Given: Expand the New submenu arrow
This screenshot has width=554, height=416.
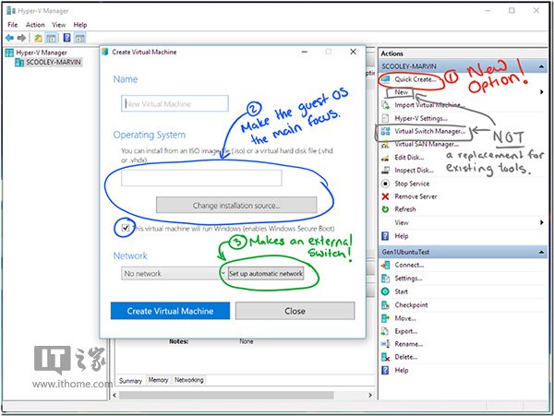Looking at the screenshot, I should coord(542,92).
